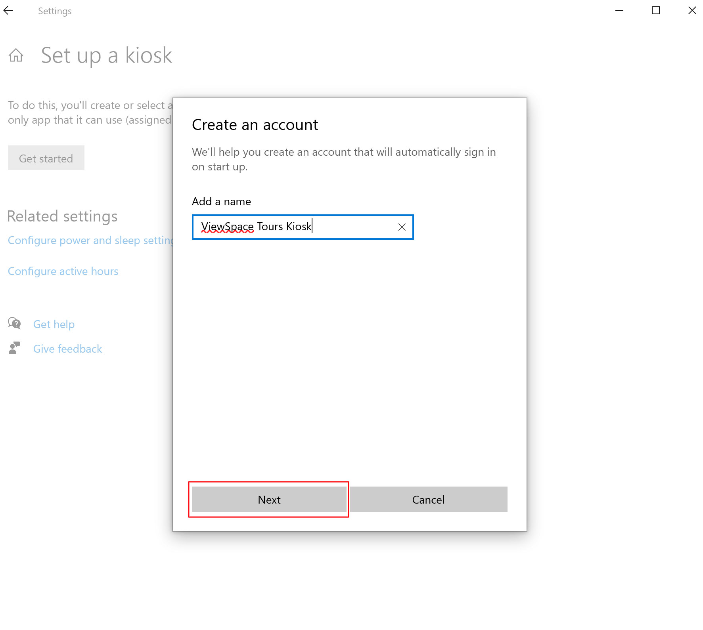This screenshot has height=630, width=703.
Task: Close the Settings window
Action: (x=692, y=11)
